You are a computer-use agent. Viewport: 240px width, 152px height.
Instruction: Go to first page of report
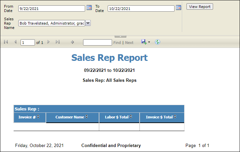(6, 42)
